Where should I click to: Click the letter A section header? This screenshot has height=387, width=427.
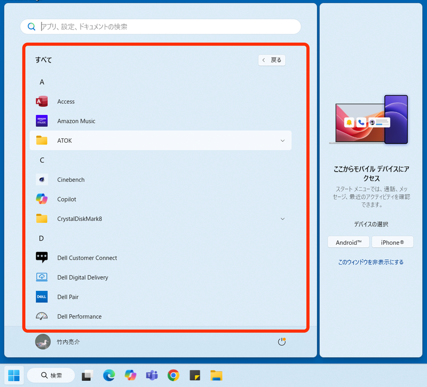(x=42, y=82)
